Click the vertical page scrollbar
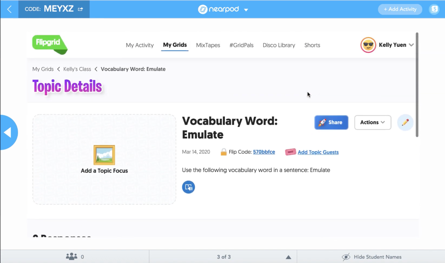The image size is (445, 263). pyautogui.click(x=417, y=85)
